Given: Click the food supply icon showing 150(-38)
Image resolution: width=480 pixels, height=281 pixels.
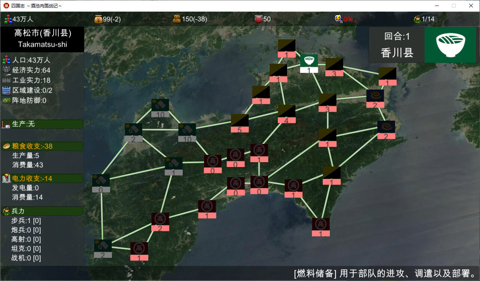Looking at the screenshot, I should click(x=177, y=19).
